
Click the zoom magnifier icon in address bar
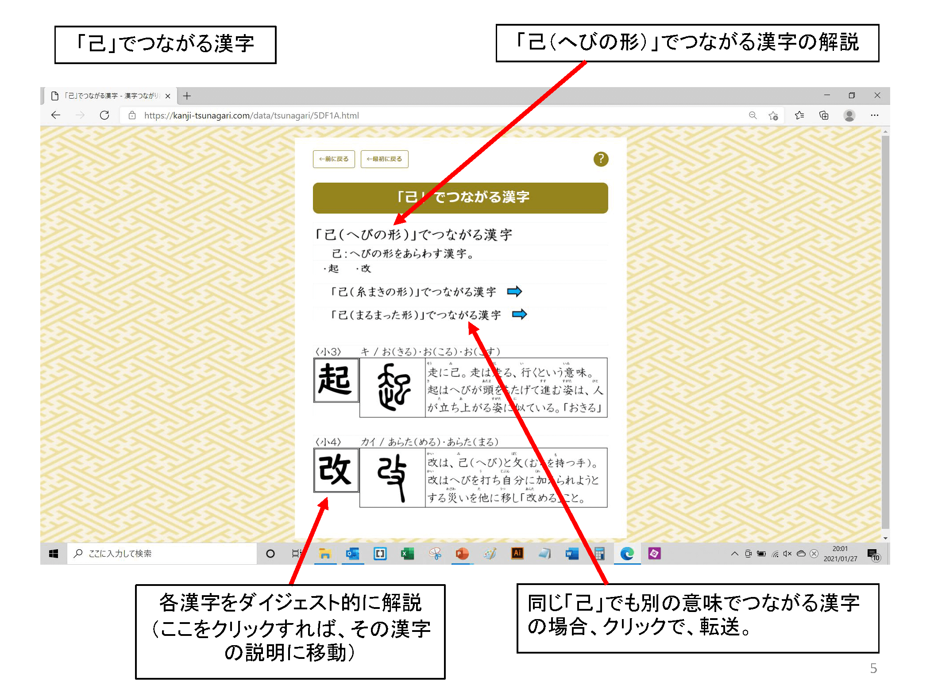click(753, 115)
